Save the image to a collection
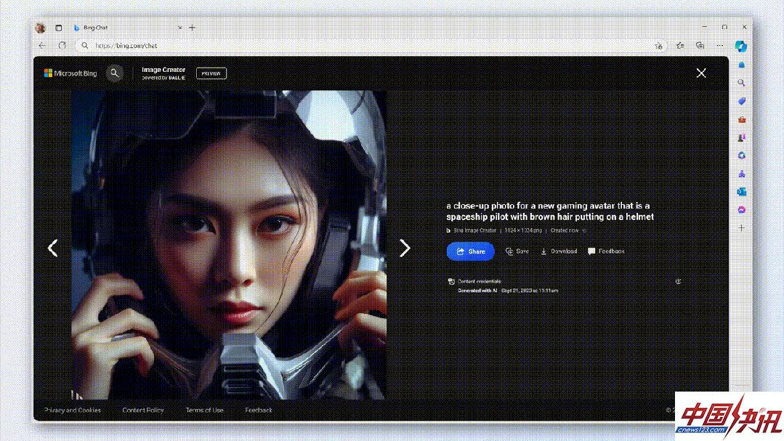 517,251
